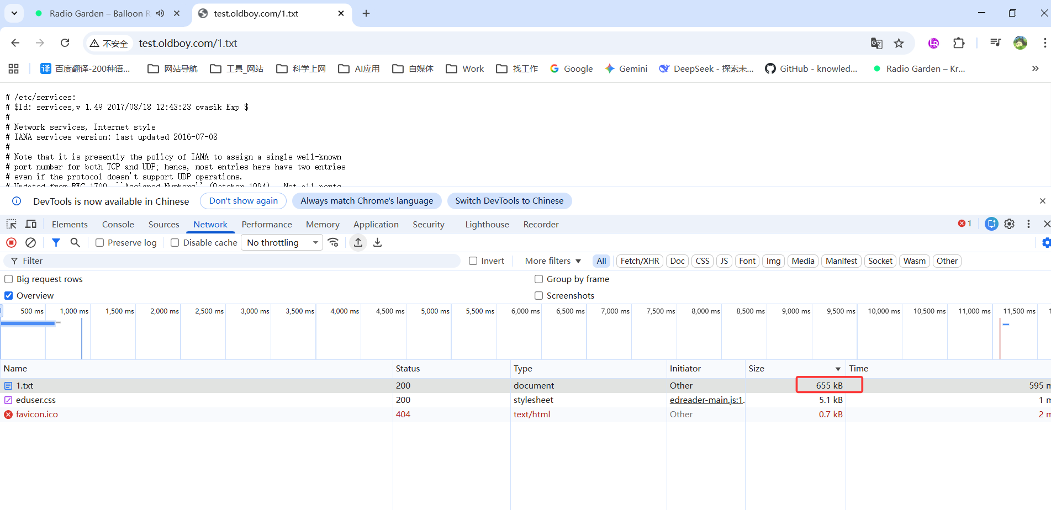
Task: Switch to the Performance tab
Action: point(267,224)
